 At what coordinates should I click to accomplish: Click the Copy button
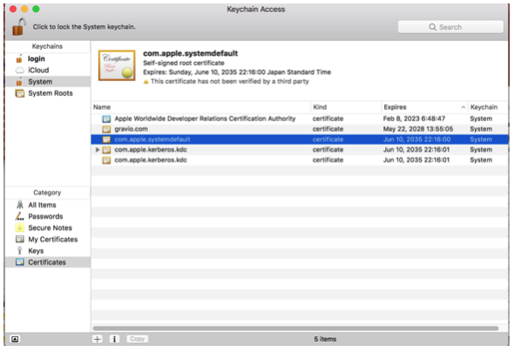[137, 339]
